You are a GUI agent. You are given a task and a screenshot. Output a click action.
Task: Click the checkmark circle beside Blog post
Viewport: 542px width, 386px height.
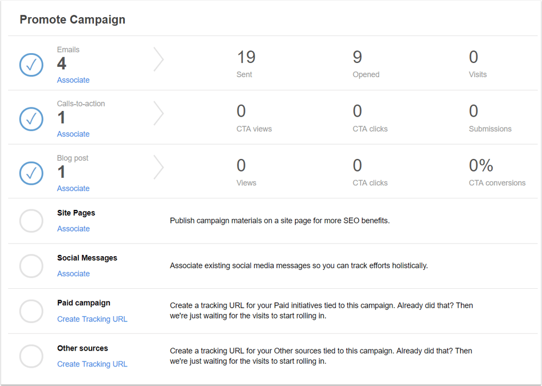click(31, 173)
